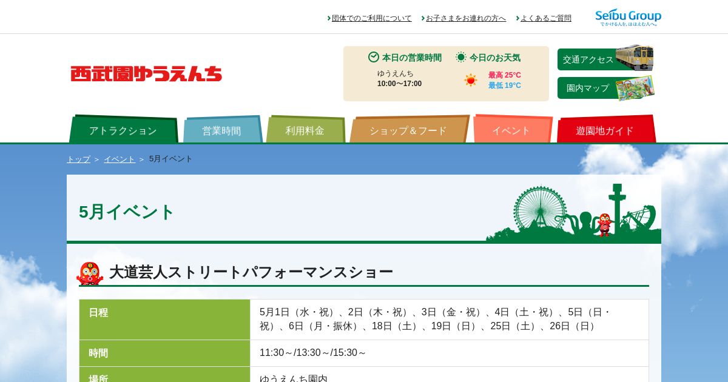Click the red mascot icon beside 大道芸人 heading
Image resolution: width=728 pixels, height=382 pixels.
pyautogui.click(x=90, y=273)
